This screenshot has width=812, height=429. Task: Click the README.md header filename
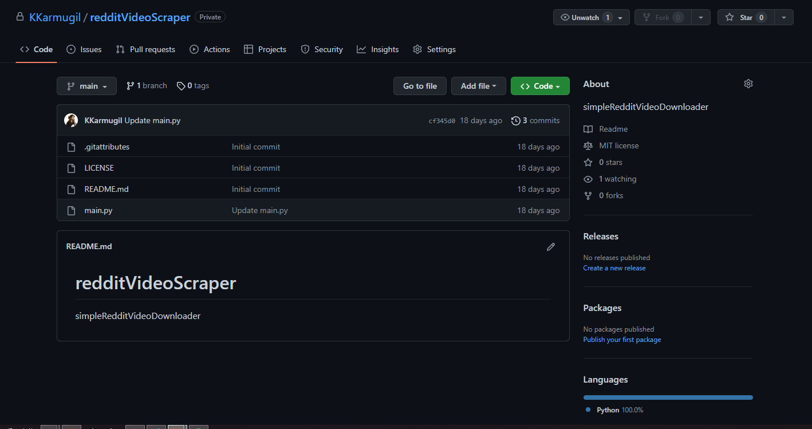click(89, 247)
